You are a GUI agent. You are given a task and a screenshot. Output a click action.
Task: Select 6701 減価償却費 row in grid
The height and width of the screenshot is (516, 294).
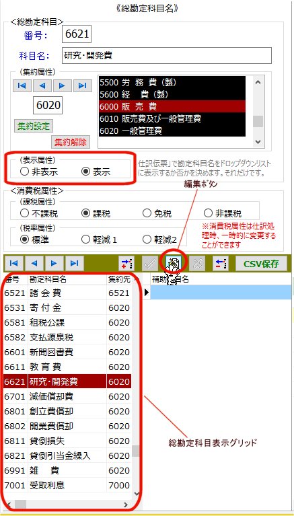point(67,396)
